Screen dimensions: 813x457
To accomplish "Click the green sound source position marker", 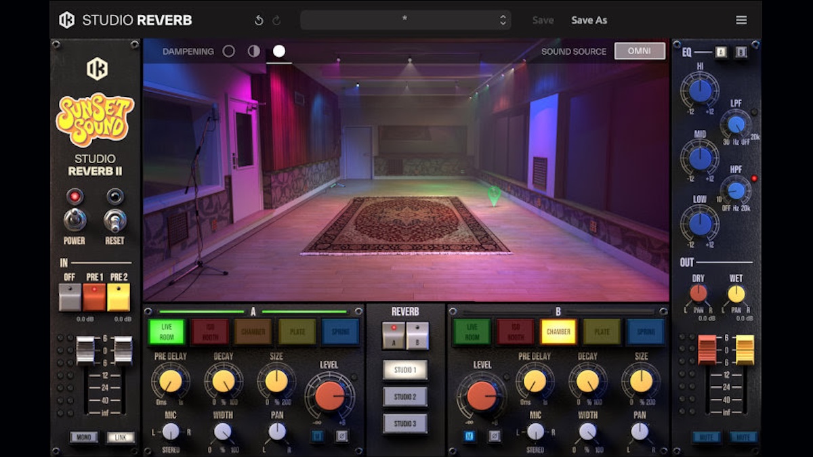I will point(494,196).
